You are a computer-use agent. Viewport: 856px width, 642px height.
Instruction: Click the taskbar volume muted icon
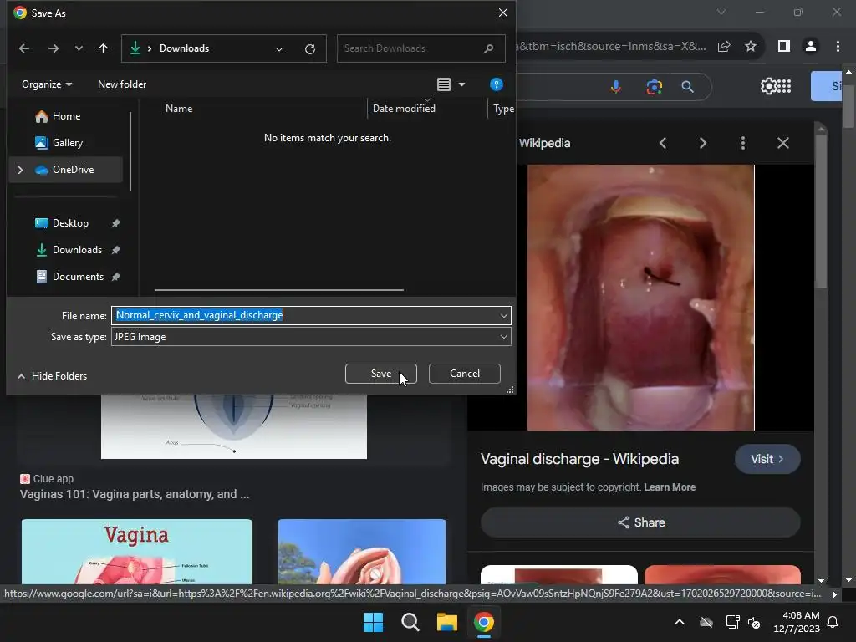754,622
